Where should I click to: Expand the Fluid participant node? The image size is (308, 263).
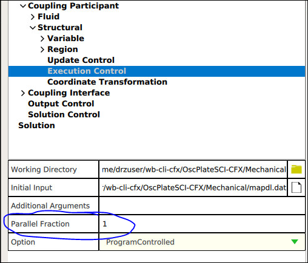tap(33, 17)
